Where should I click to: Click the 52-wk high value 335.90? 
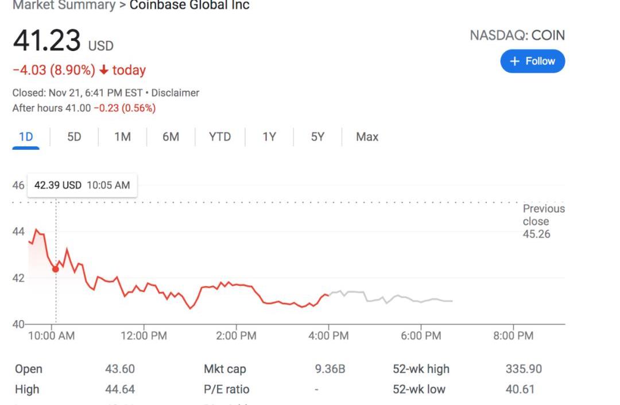pyautogui.click(x=524, y=369)
